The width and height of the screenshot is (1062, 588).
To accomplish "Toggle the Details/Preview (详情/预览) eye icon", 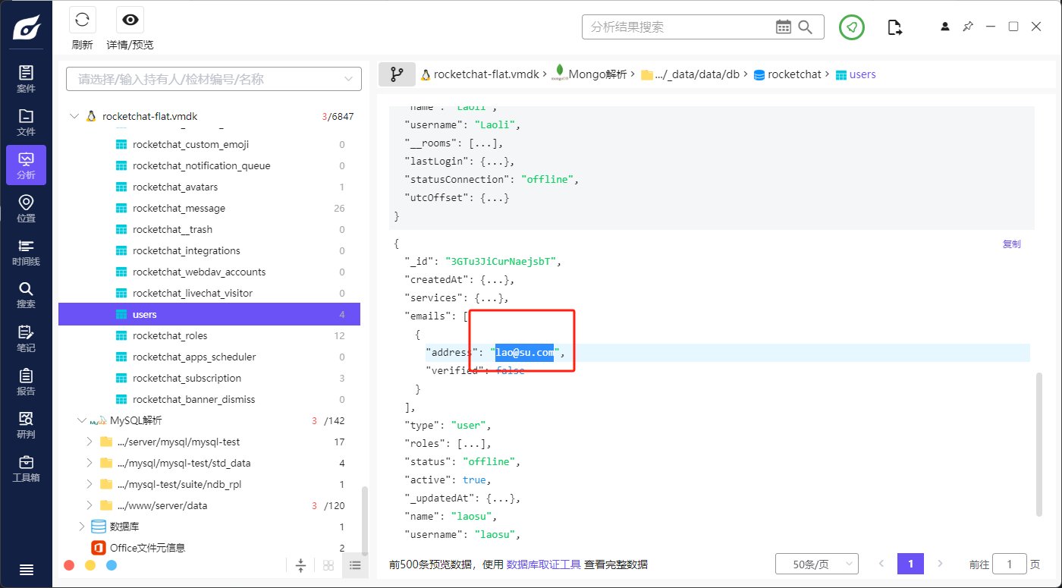I will tap(130, 20).
